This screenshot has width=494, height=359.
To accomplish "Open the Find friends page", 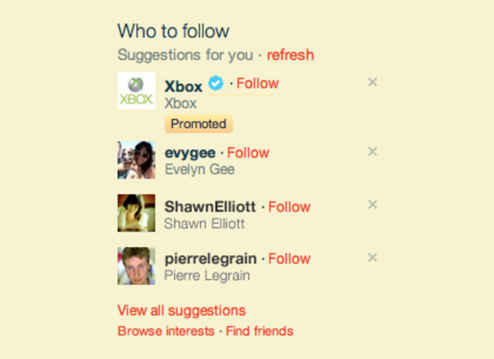I will (x=259, y=331).
